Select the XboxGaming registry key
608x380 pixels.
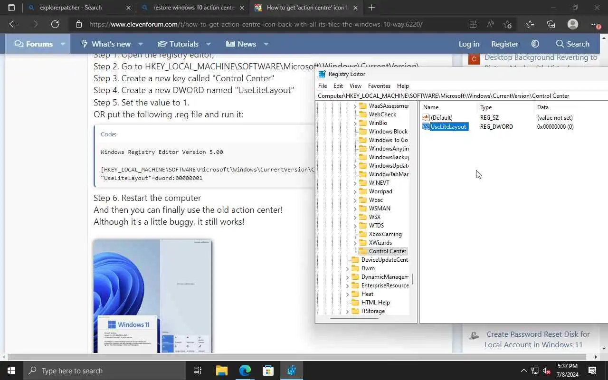click(x=385, y=234)
